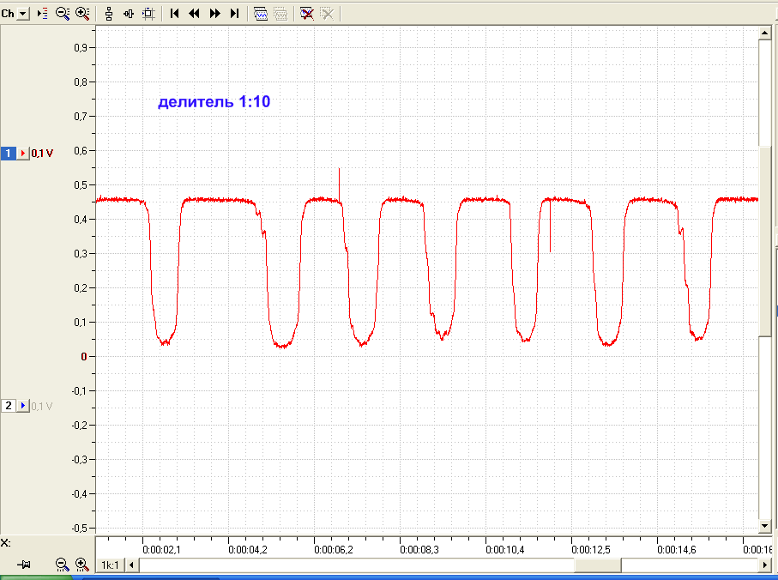Click channel 1 scale value 0,1 V

point(42,154)
